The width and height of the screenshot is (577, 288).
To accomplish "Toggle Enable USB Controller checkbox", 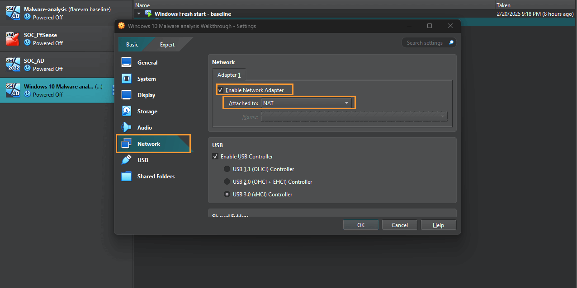I will [x=215, y=157].
